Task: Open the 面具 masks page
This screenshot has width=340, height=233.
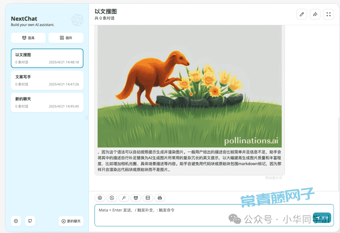Action: coord(28,38)
